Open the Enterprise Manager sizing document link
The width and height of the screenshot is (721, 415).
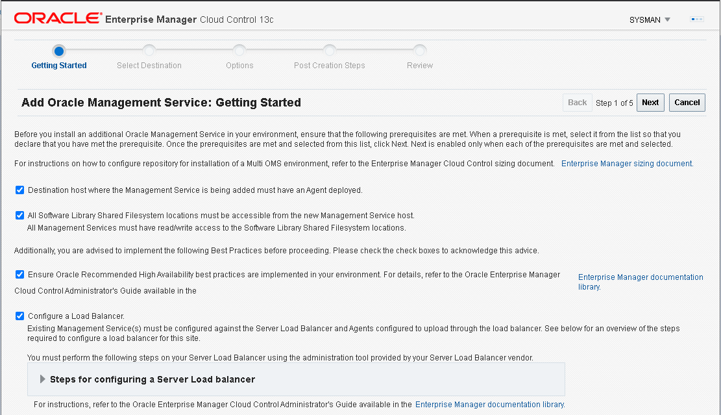[x=626, y=163]
